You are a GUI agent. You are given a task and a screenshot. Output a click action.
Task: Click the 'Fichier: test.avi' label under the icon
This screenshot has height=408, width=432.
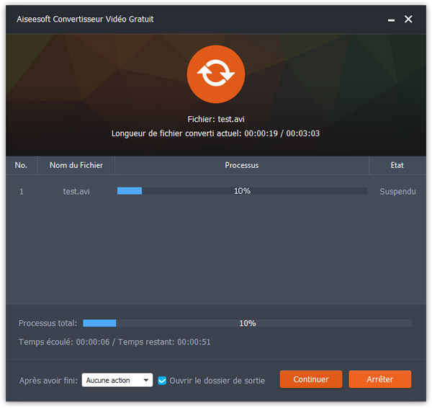(x=216, y=120)
